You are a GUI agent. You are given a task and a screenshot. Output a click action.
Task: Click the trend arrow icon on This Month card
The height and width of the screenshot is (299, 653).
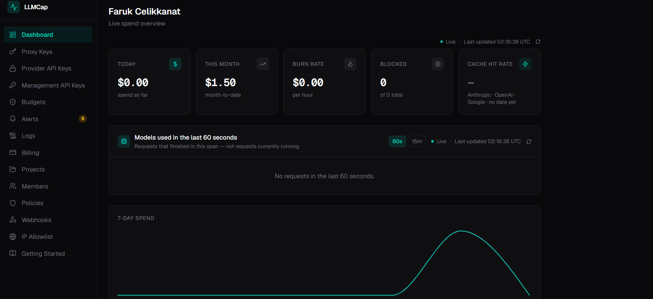pos(263,64)
